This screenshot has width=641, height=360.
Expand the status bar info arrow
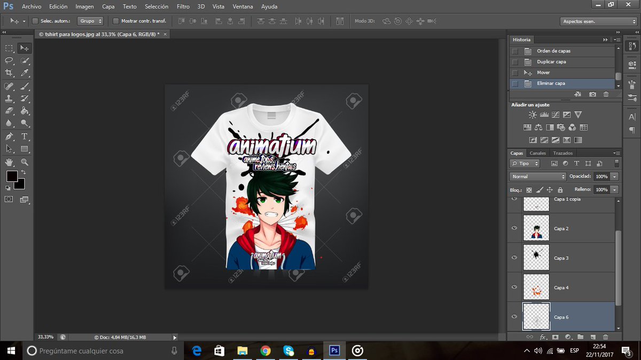tap(175, 337)
